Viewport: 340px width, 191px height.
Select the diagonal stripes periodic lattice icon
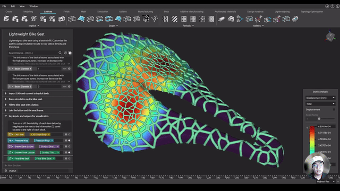tap(175, 19)
